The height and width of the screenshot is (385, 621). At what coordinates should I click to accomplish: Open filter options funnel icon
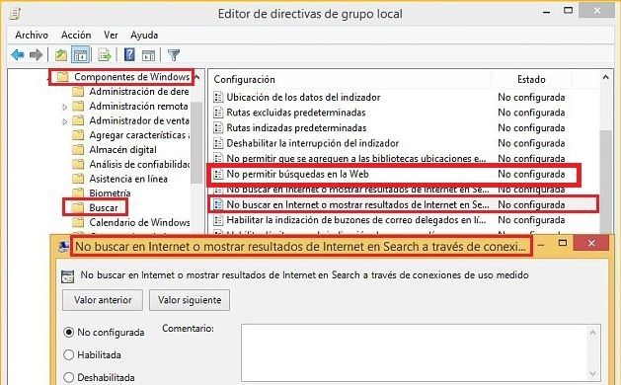(x=174, y=55)
